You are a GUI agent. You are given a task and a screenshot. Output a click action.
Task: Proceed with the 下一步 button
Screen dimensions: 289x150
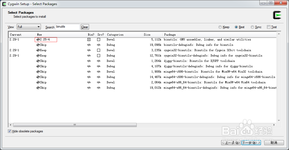pyautogui.click(x=251, y=143)
